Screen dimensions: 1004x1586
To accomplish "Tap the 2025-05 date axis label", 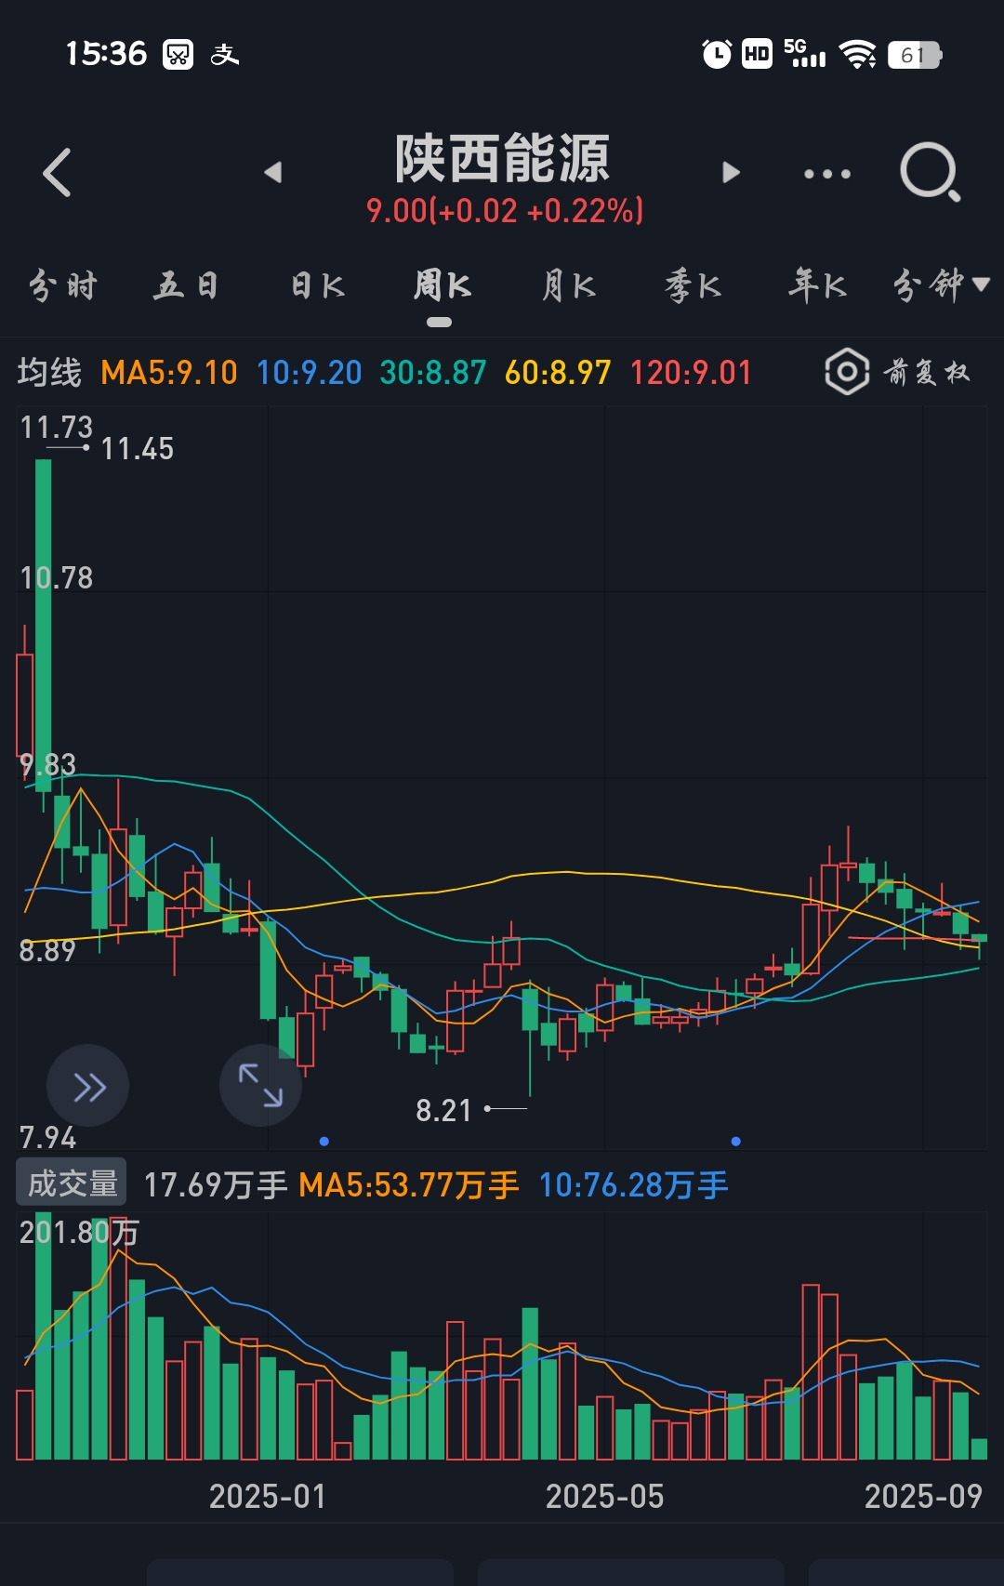I will click(605, 1496).
